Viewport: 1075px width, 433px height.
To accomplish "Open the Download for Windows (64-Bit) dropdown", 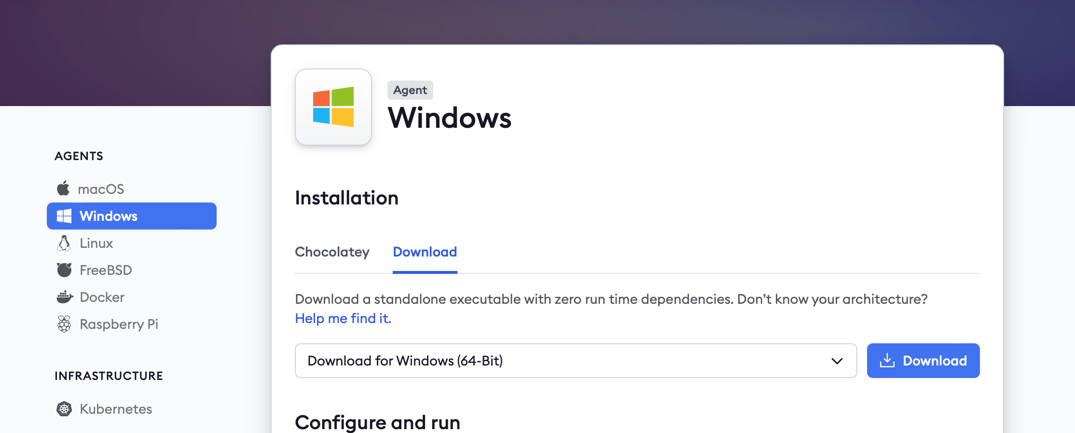I will 576,361.
